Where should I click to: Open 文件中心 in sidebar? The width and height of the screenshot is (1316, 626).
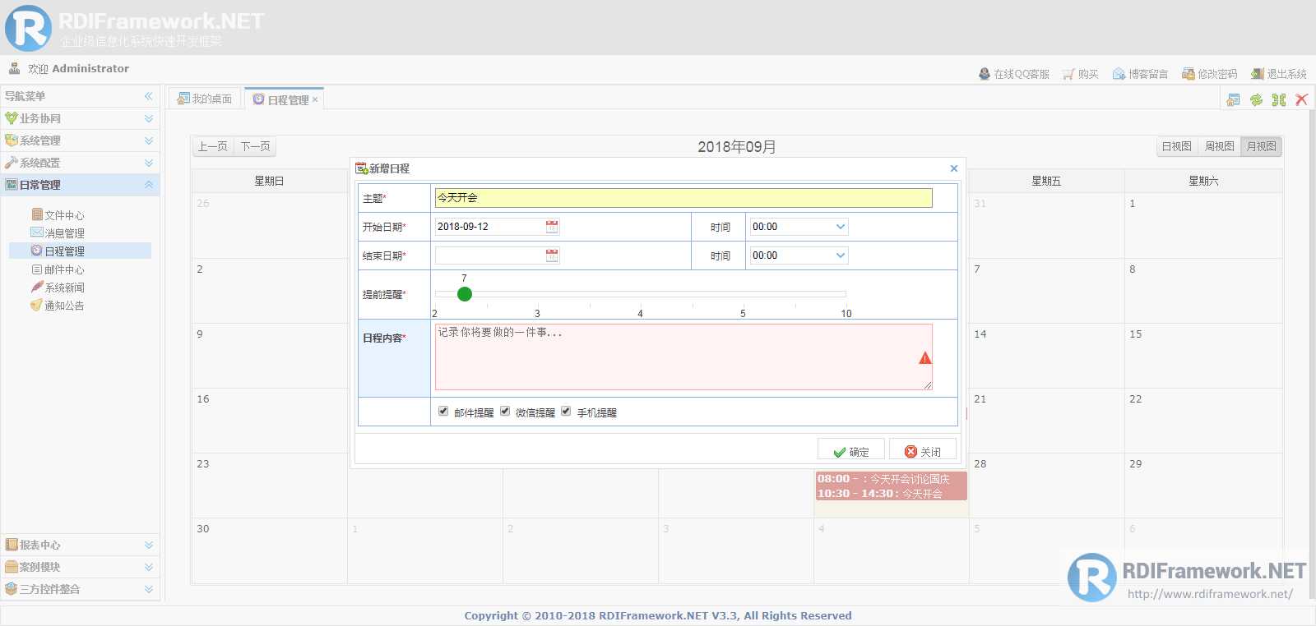pos(58,215)
